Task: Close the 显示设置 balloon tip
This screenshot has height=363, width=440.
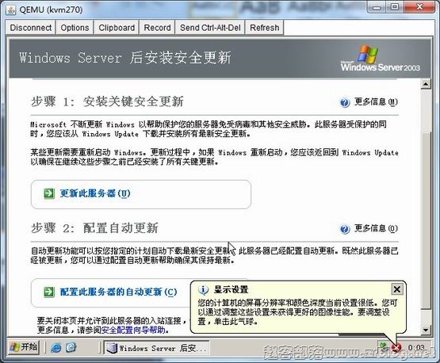Action: [396, 288]
